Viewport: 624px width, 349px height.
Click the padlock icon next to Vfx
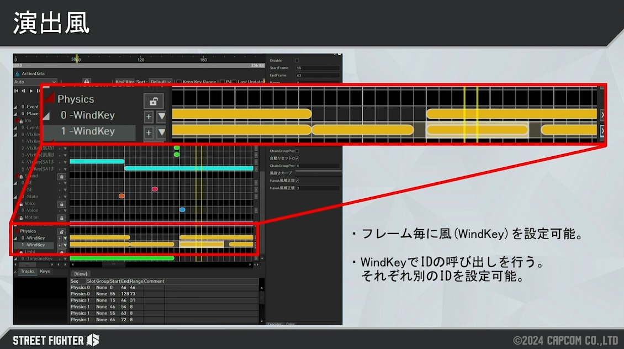[20, 121]
